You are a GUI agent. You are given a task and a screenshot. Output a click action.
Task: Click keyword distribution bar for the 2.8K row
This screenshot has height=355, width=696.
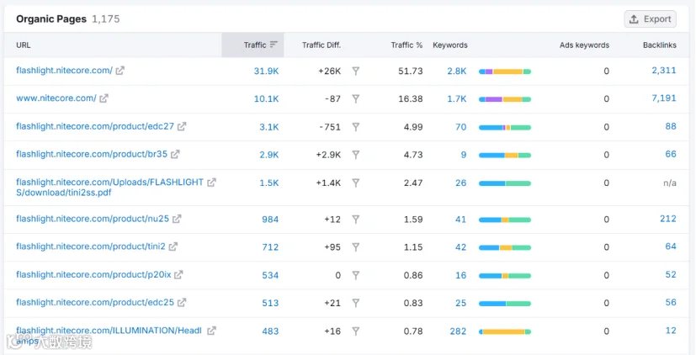click(505, 72)
